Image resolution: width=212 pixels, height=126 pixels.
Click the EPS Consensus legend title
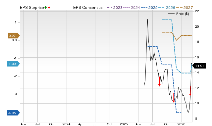click(88, 8)
